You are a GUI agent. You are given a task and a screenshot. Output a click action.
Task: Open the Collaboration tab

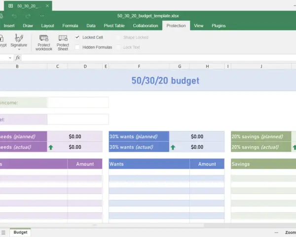pos(146,26)
